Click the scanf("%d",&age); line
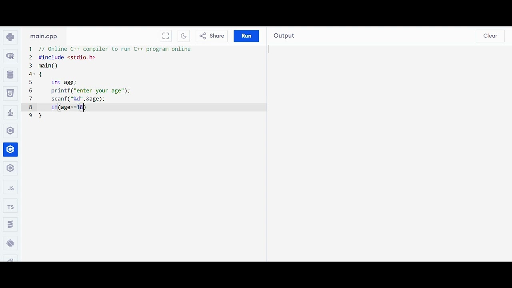 tap(78, 99)
